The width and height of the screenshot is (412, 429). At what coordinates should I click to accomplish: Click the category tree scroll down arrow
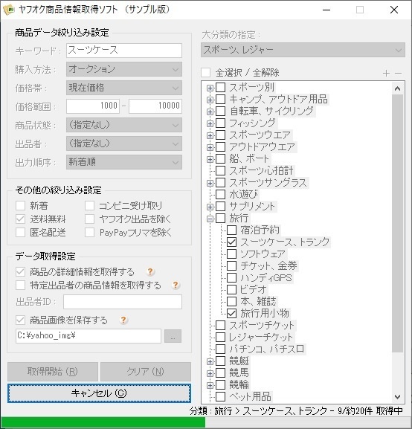(397, 396)
